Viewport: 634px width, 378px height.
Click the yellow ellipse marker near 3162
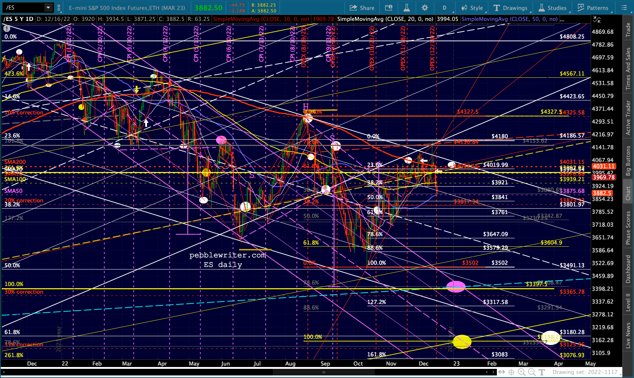[462, 342]
